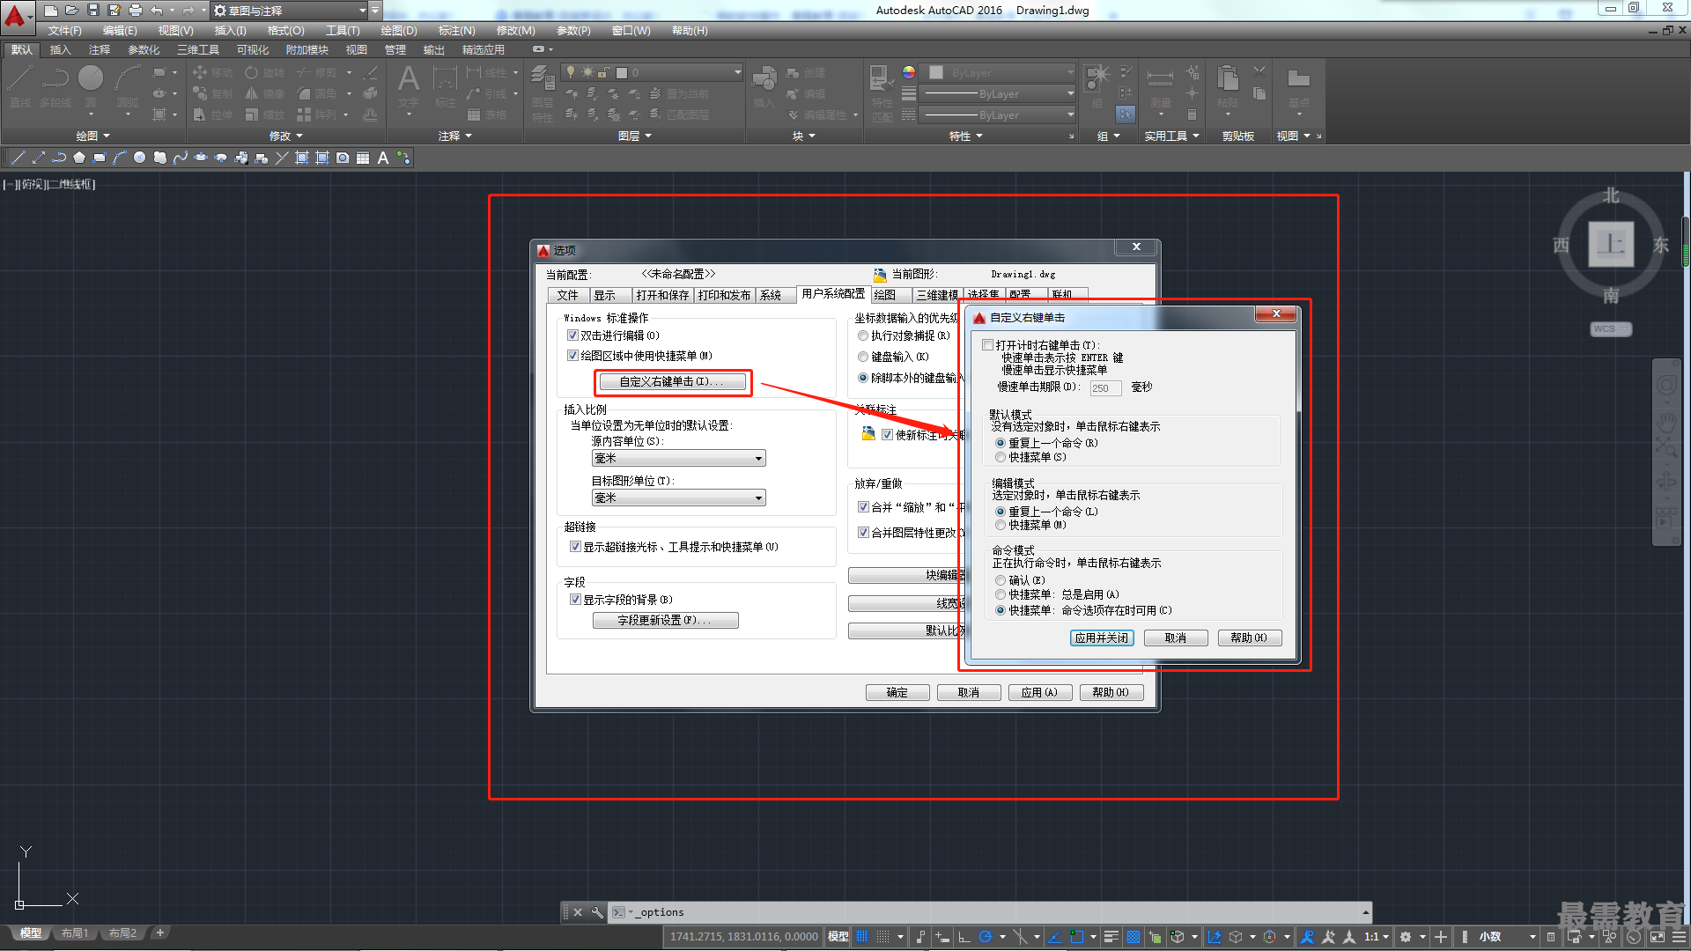Click 确定 in Options dialog
The image size is (1691, 951).
pyautogui.click(x=897, y=692)
